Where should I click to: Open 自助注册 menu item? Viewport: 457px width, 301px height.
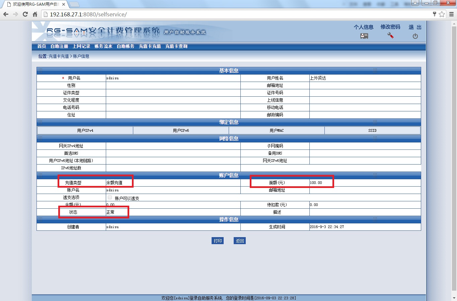click(59, 46)
